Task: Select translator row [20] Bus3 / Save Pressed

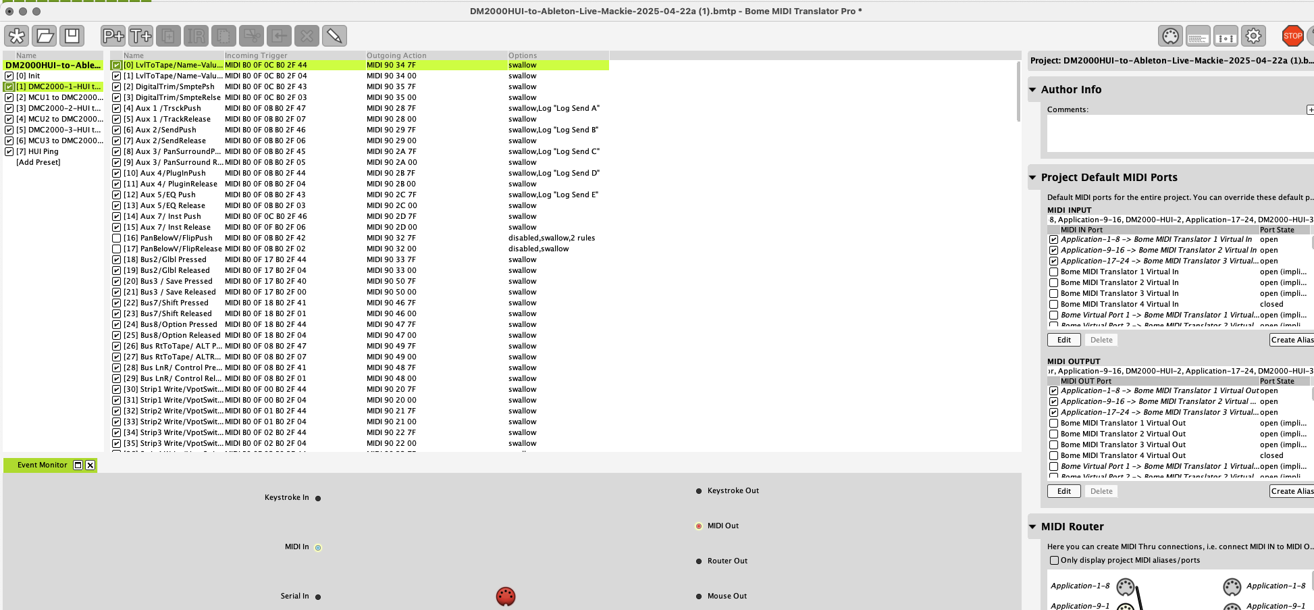Action: coord(359,282)
